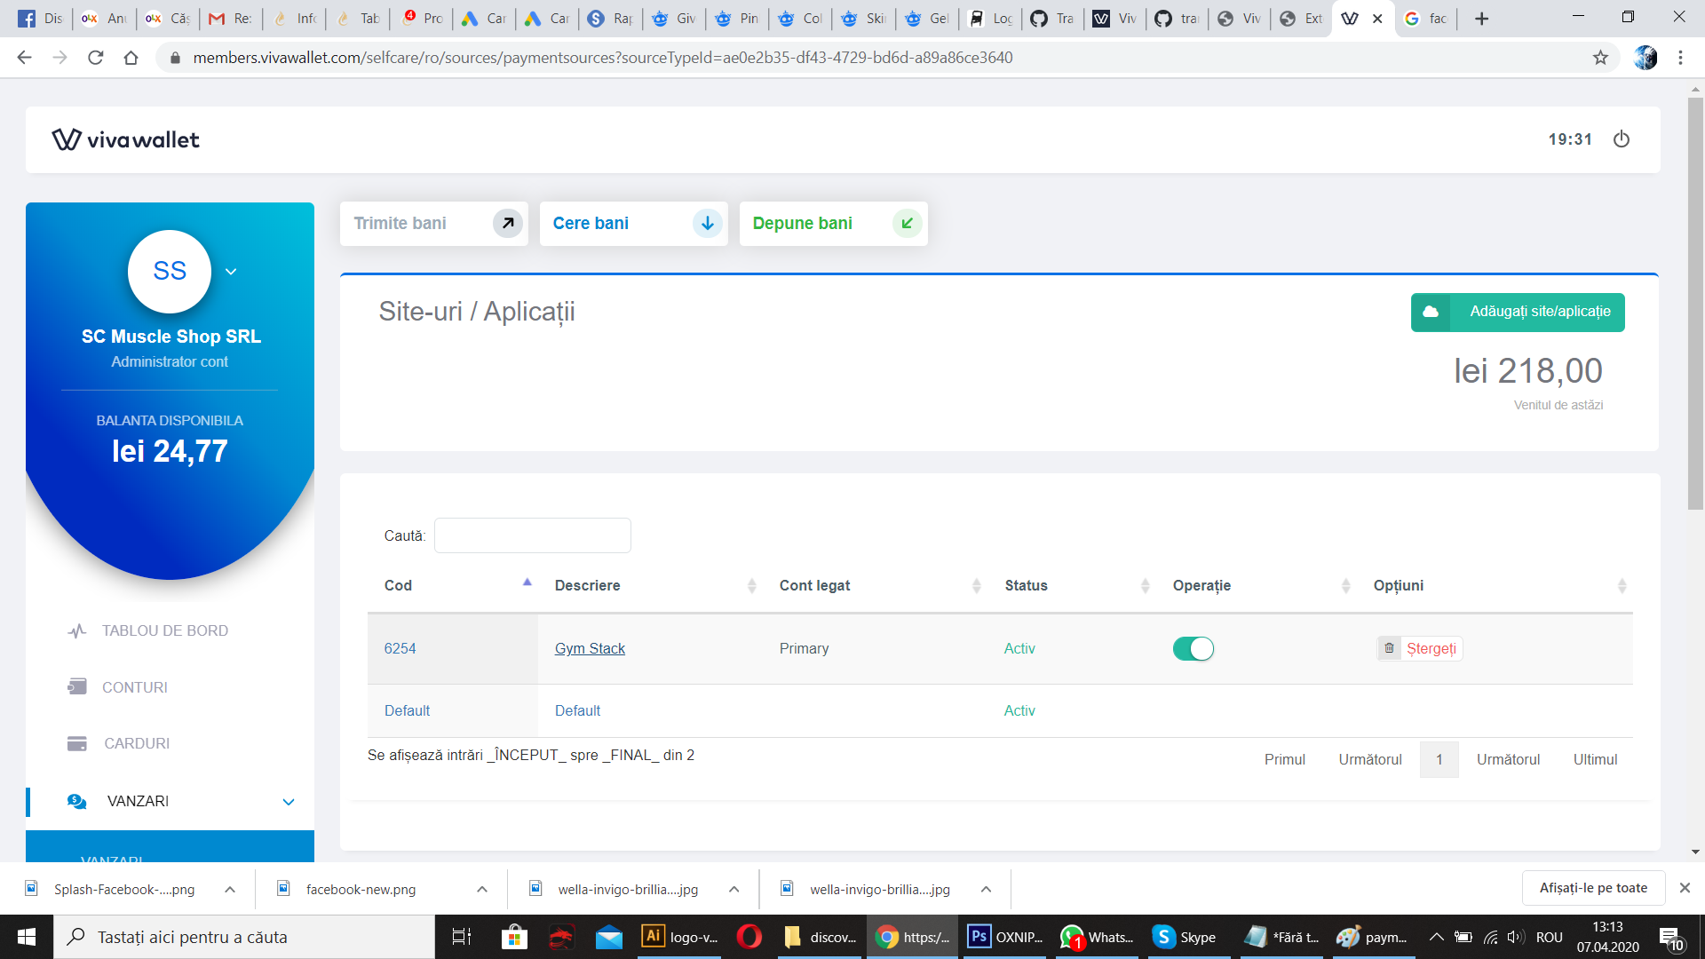Go to the Ultimul page
Viewport: 1705px width, 959px height.
1595,759
